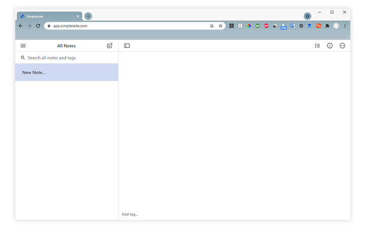Bookmark this page with the star icon

pos(221,26)
